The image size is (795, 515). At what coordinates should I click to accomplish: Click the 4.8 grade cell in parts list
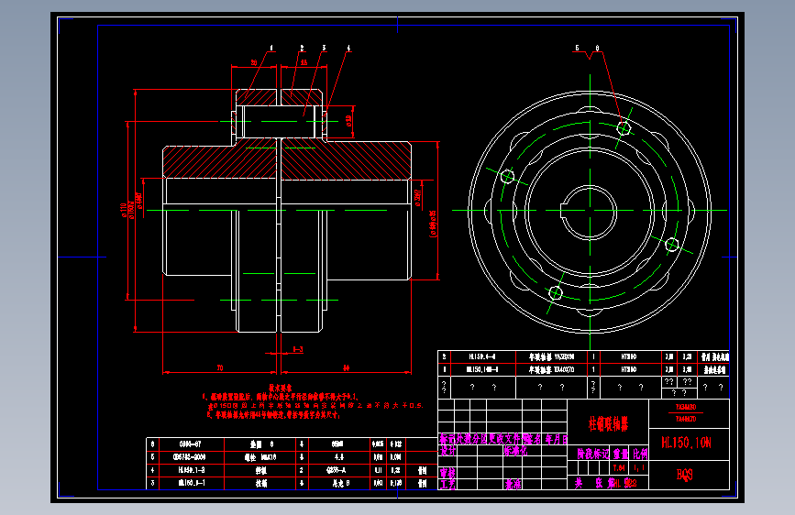pos(339,456)
